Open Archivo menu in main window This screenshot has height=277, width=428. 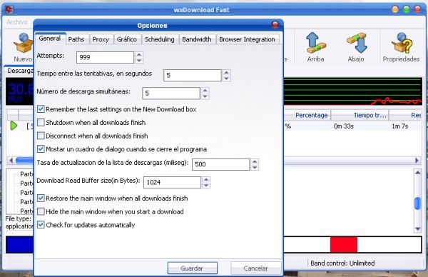tap(17, 22)
